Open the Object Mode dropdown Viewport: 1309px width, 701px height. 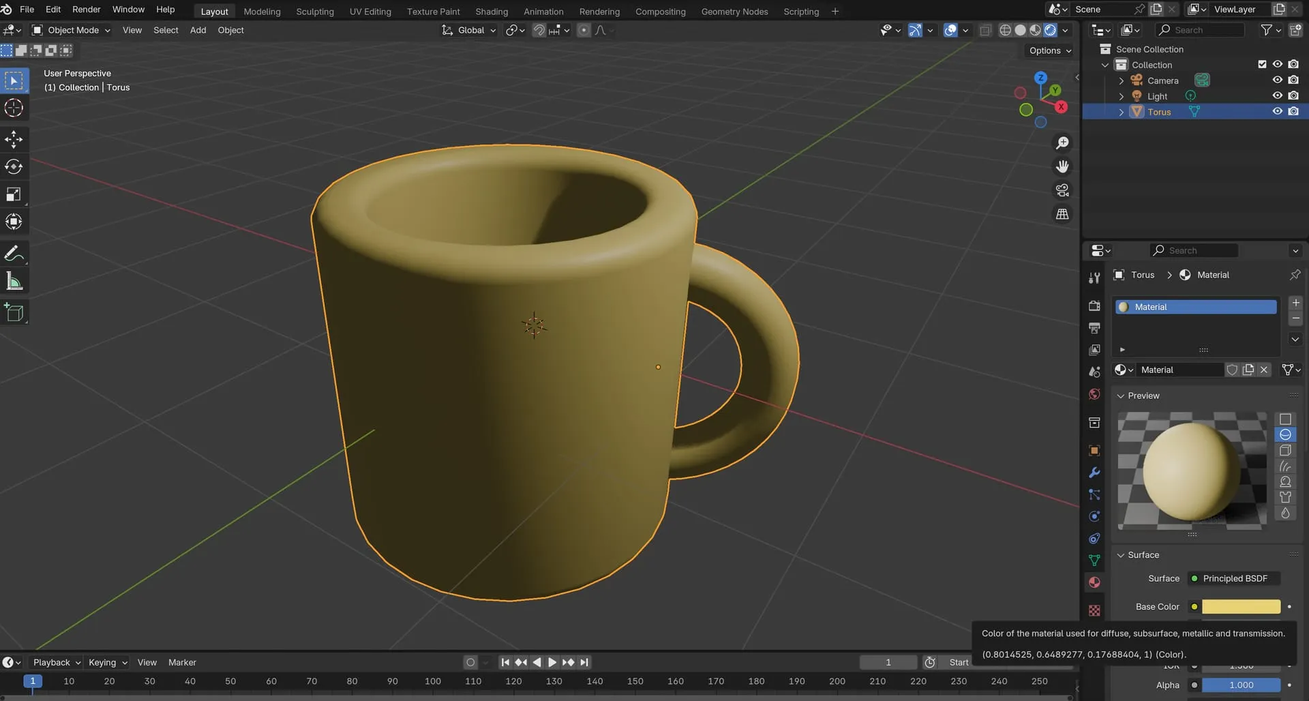click(x=72, y=30)
